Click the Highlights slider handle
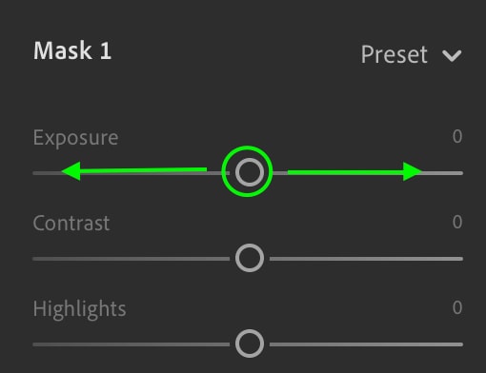This screenshot has height=373, width=486. pyautogui.click(x=250, y=344)
